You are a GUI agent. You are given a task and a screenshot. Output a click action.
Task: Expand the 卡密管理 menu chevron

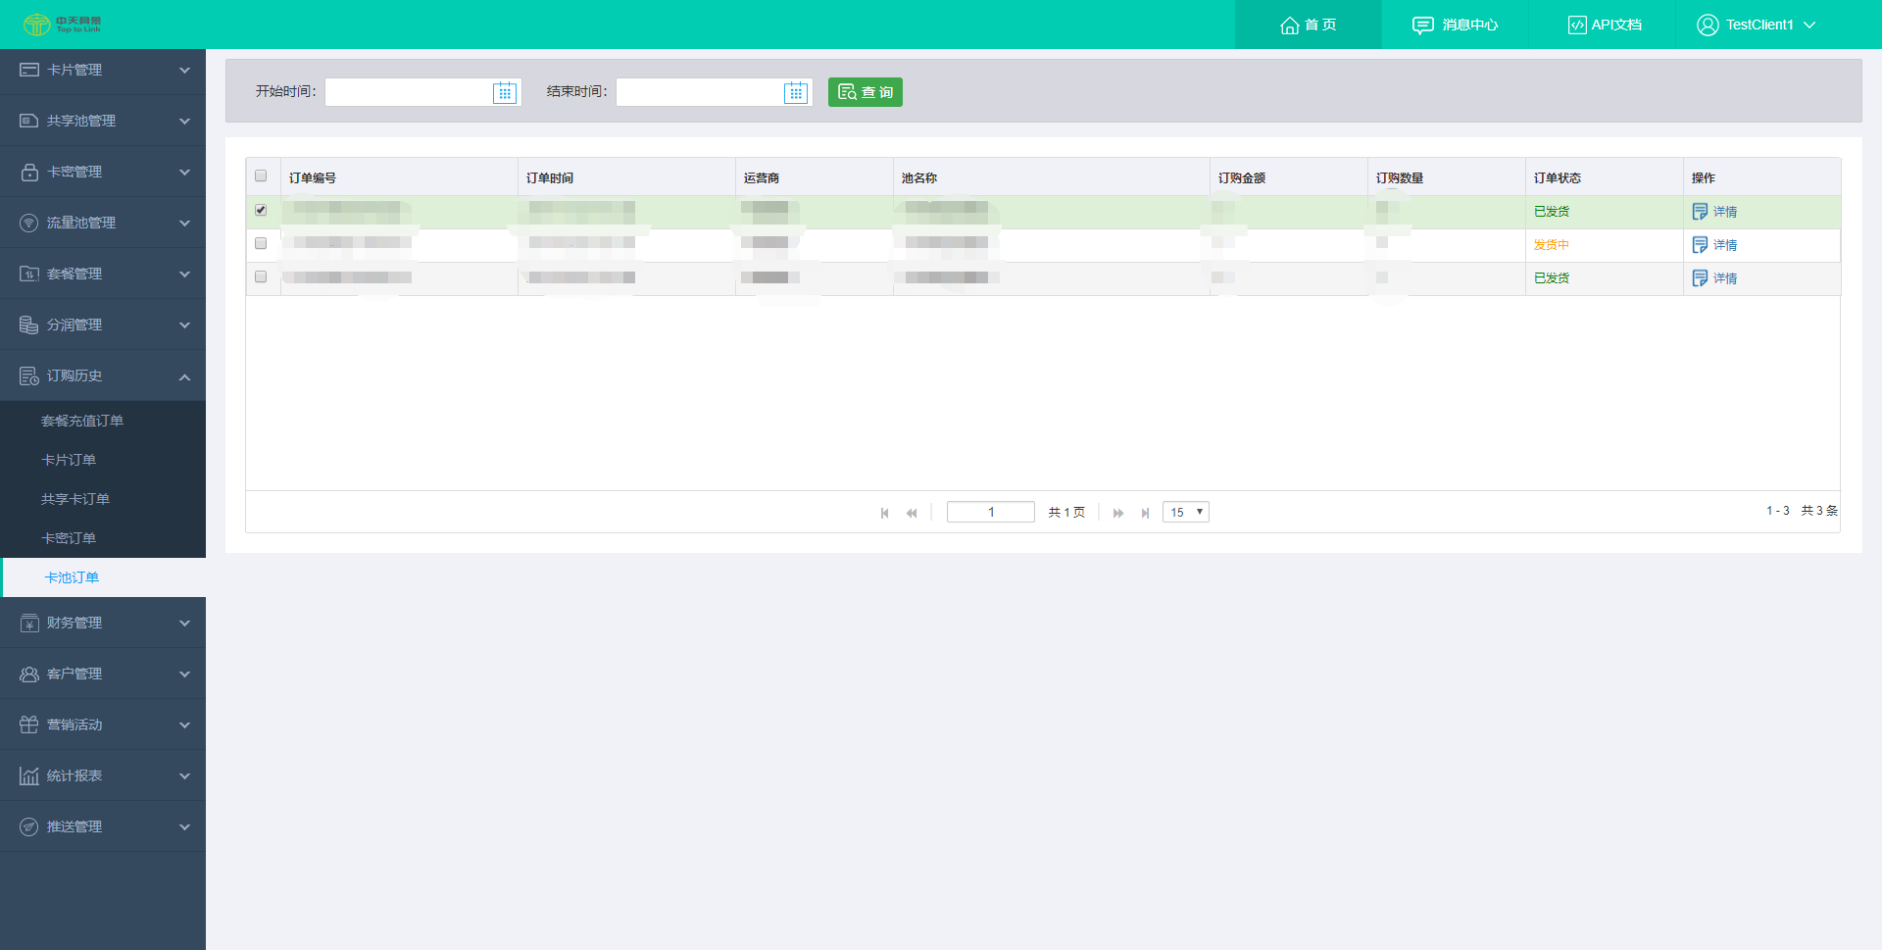tap(184, 173)
